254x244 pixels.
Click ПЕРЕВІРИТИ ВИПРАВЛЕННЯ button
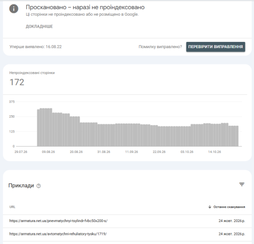[x=215, y=47]
